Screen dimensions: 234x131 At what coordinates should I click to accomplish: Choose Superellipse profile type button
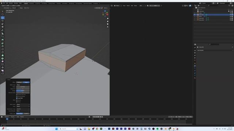[x=19, y=114]
